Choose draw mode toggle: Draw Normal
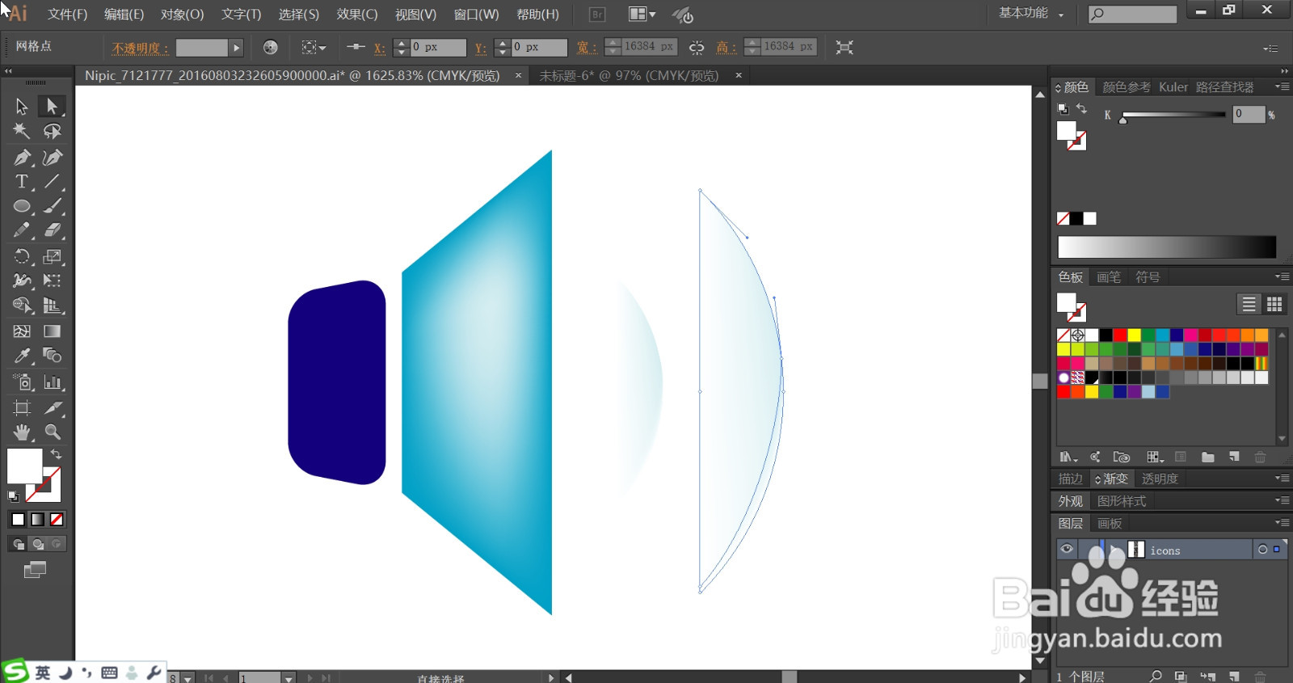 pyautogui.click(x=18, y=544)
